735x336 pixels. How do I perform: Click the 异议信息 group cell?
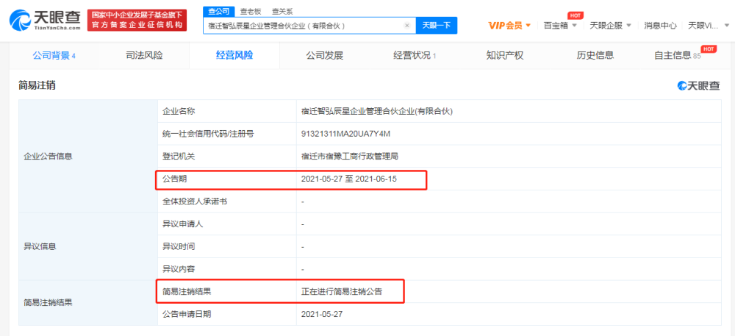coord(88,246)
